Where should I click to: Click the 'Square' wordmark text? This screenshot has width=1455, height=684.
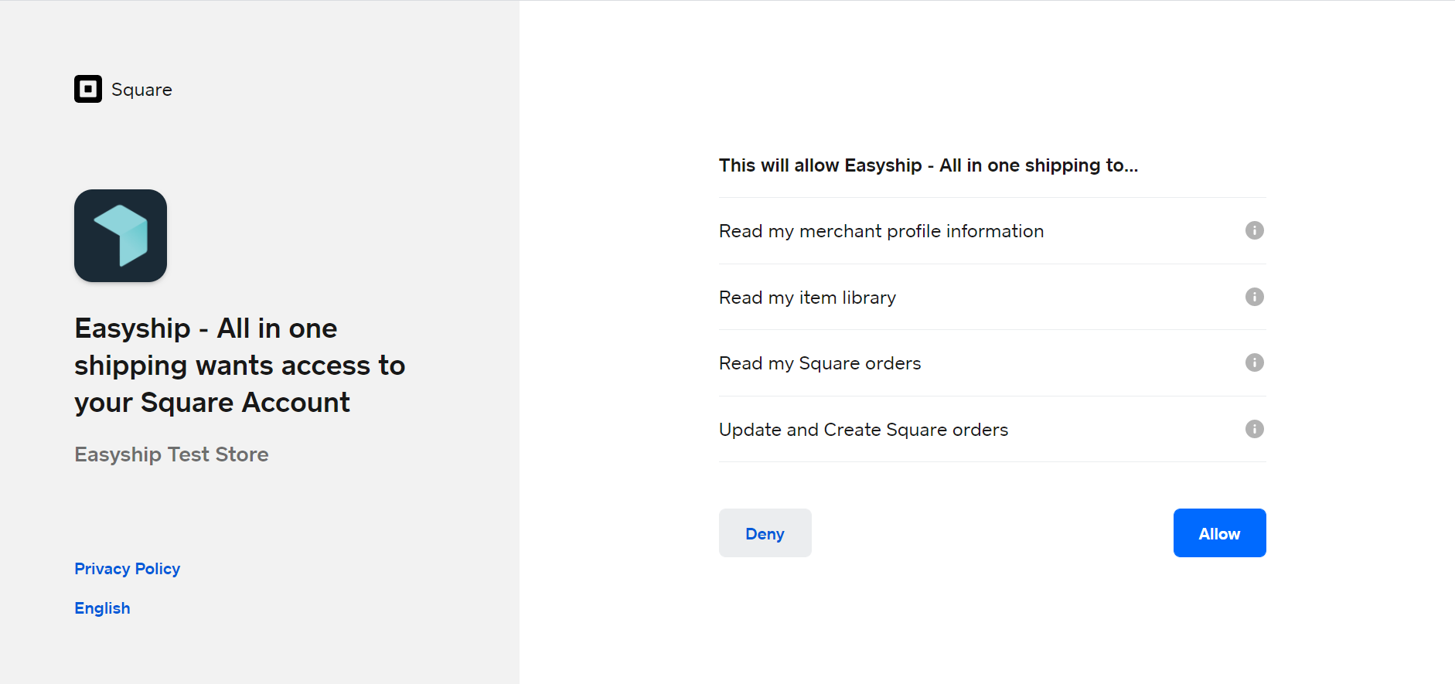pyautogui.click(x=141, y=90)
